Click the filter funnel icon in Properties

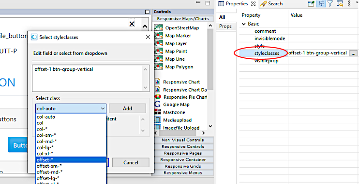point(329,3)
